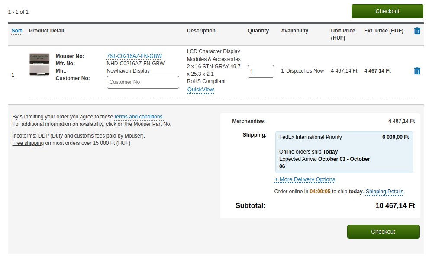The width and height of the screenshot is (426, 256).
Task: Click the manufacturer number NHD-C0216AZ-FN-GBW text
Action: 136,64
